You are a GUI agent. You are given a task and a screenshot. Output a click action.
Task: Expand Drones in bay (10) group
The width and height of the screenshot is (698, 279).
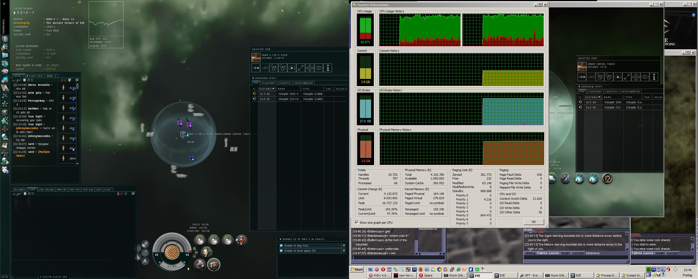click(344, 245)
